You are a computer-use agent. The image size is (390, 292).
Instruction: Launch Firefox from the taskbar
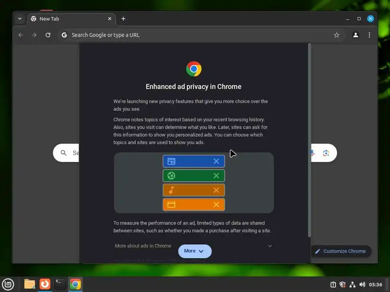click(x=45, y=284)
